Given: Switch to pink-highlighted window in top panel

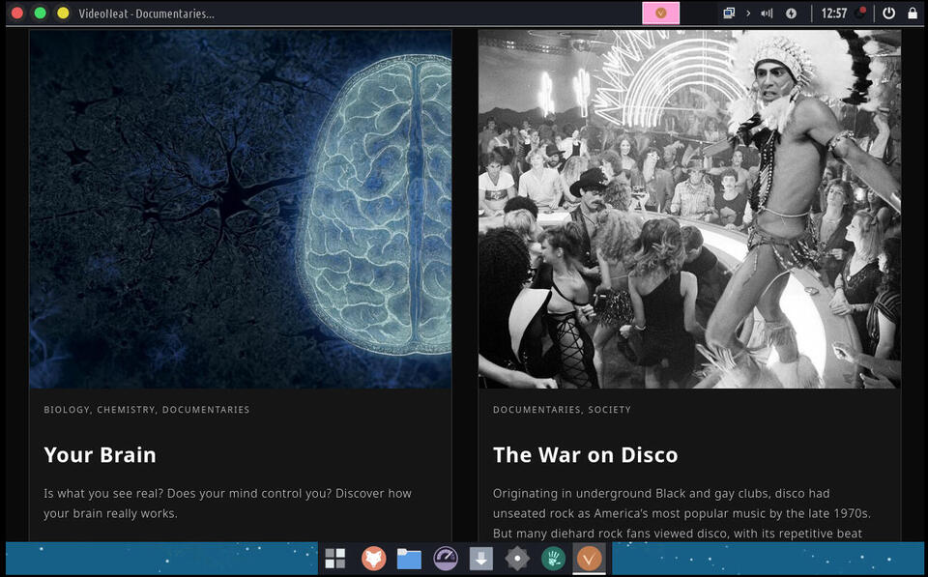Looking at the screenshot, I should (661, 14).
